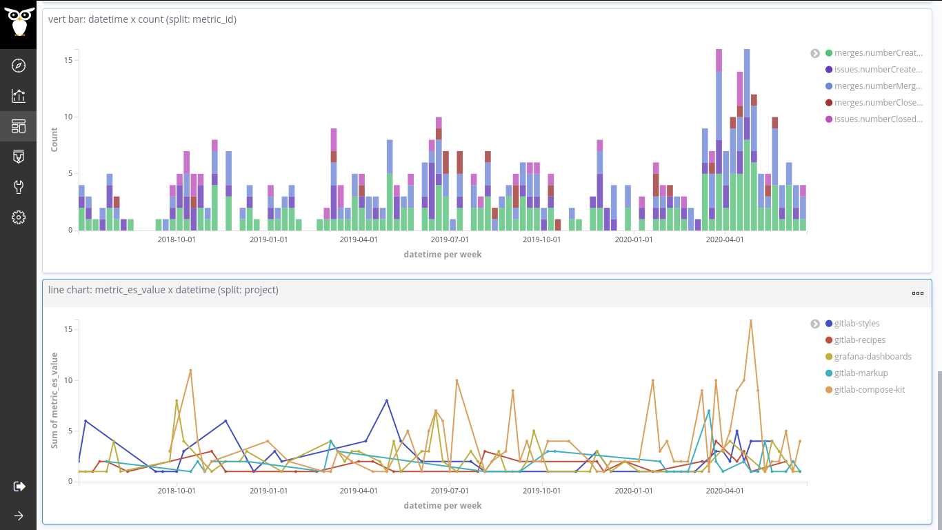Toggle issues.numberCreate... legend entry
Image resolution: width=942 pixels, height=530 pixels.
[874, 70]
